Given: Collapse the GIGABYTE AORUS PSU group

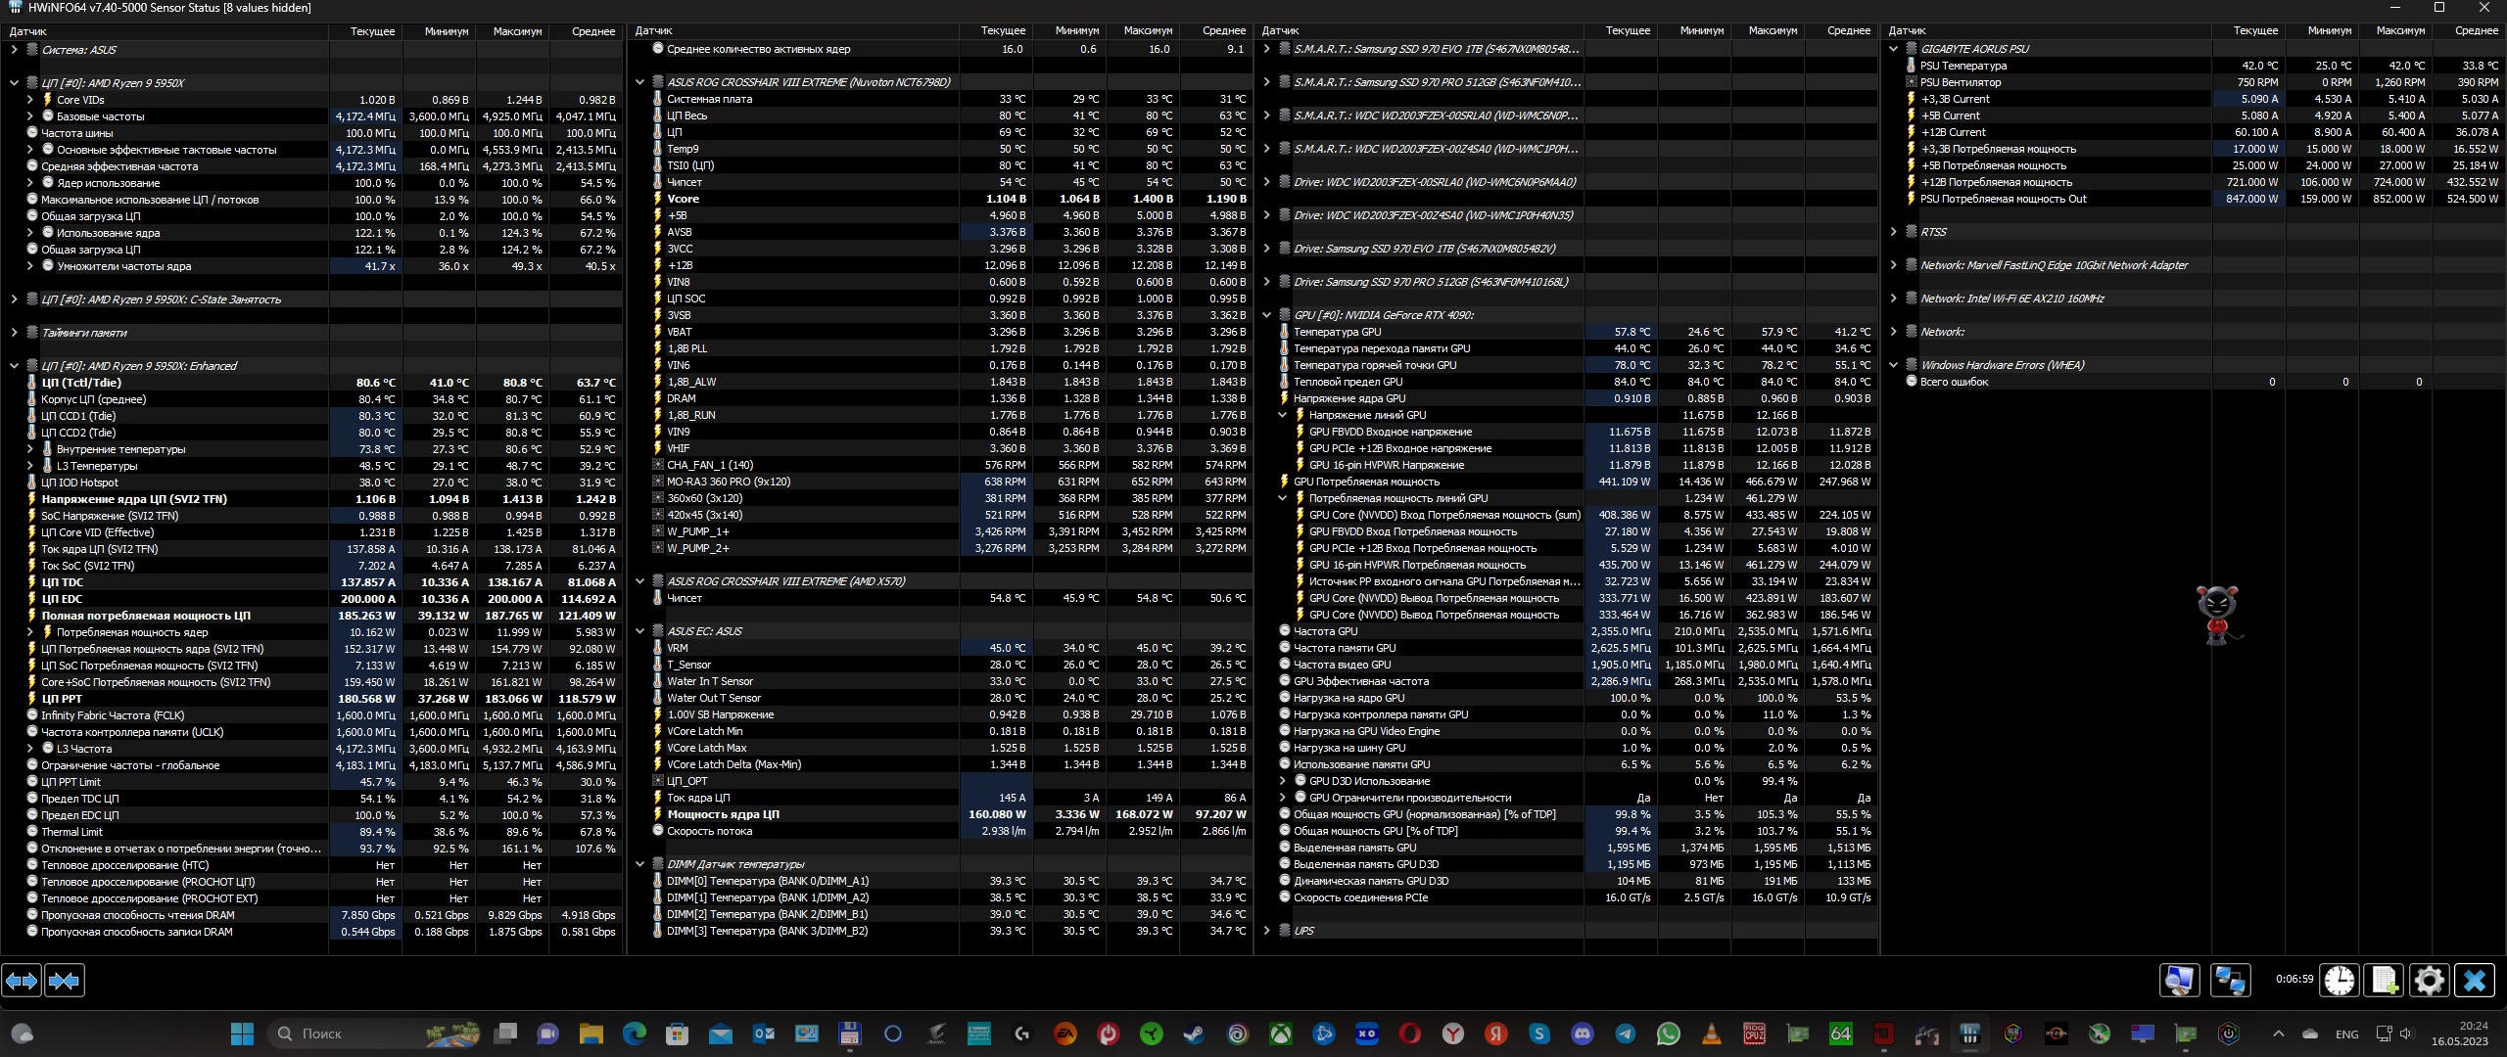Looking at the screenshot, I should [1893, 49].
